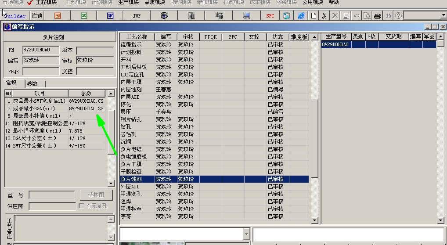
Task: Click the 工艺名称 column header
Action: click(x=137, y=37)
